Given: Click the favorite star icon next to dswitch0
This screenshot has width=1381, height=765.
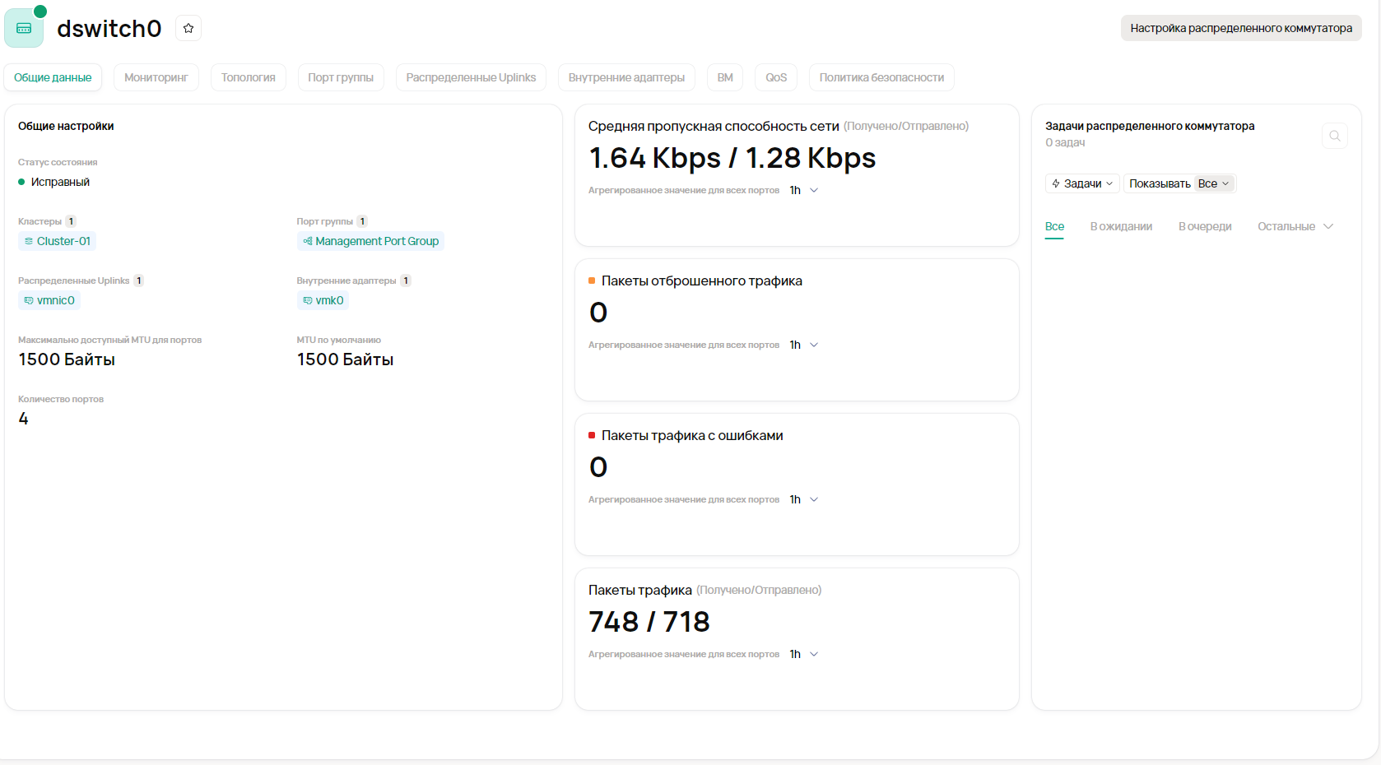Looking at the screenshot, I should tap(188, 28).
